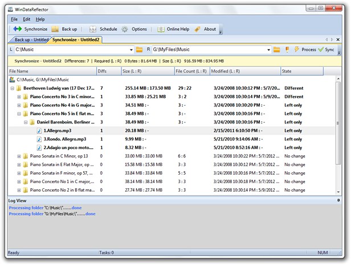Click the Synchronize arrows icon in toolbar
Image resolution: width=351 pixels, height=265 pixels.
(x=17, y=29)
